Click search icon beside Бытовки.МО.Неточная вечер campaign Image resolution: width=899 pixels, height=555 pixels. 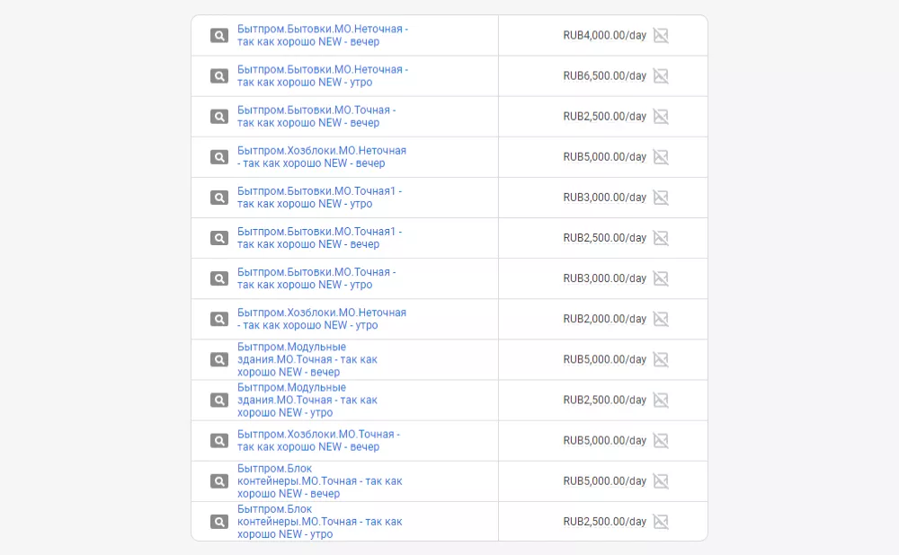(x=219, y=36)
